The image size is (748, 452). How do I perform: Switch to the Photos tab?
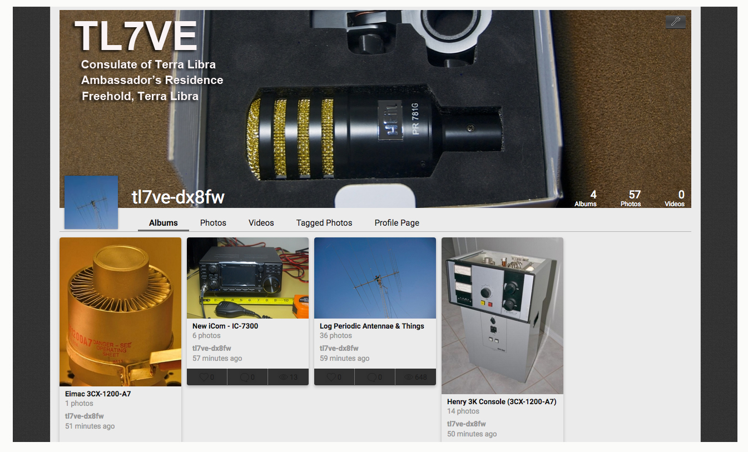pos(213,223)
